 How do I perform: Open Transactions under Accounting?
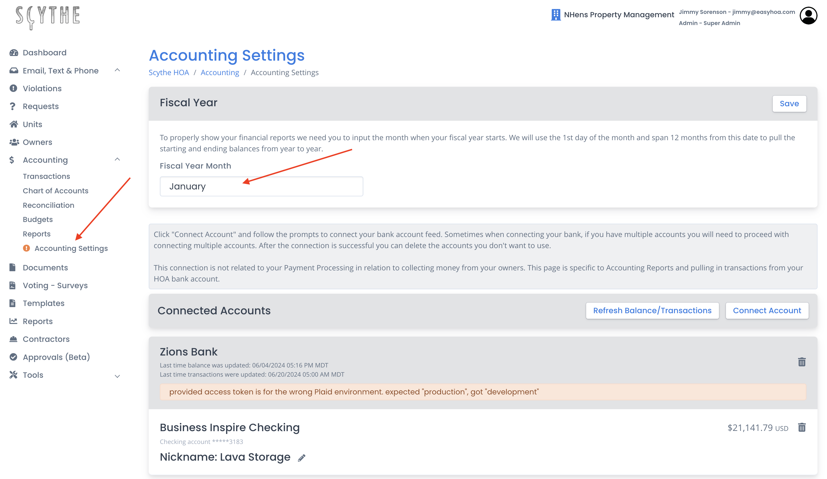(x=46, y=176)
